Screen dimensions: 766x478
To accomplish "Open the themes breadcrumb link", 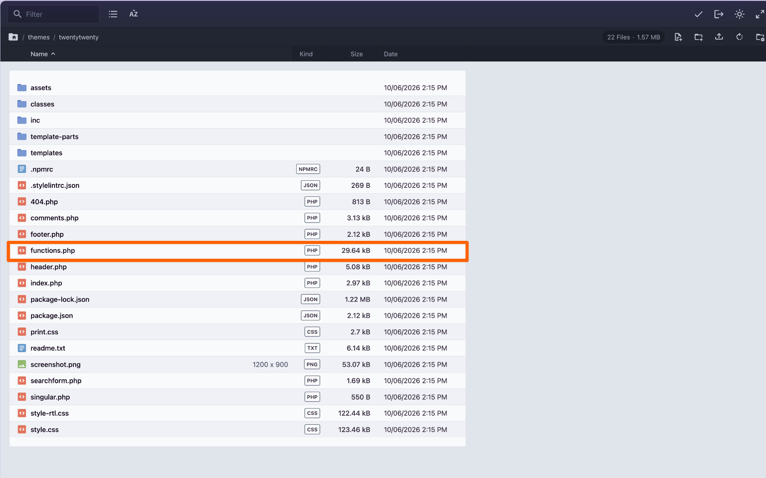I will (x=39, y=37).
